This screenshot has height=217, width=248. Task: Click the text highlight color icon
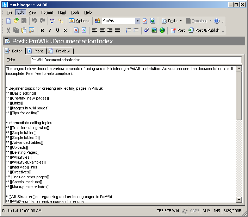coord(84,30)
